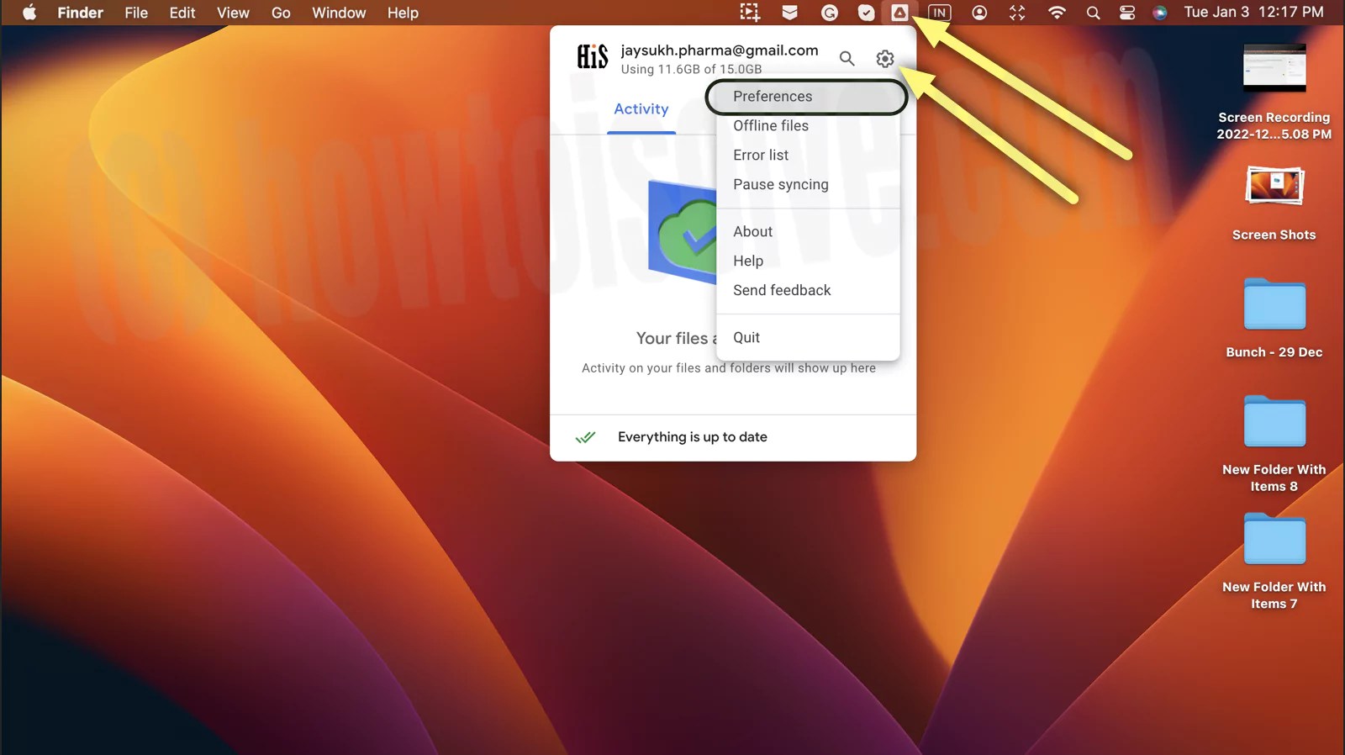Click the Using 11.6GB of 15.0GB text
The height and width of the screenshot is (755, 1345).
[x=691, y=69]
